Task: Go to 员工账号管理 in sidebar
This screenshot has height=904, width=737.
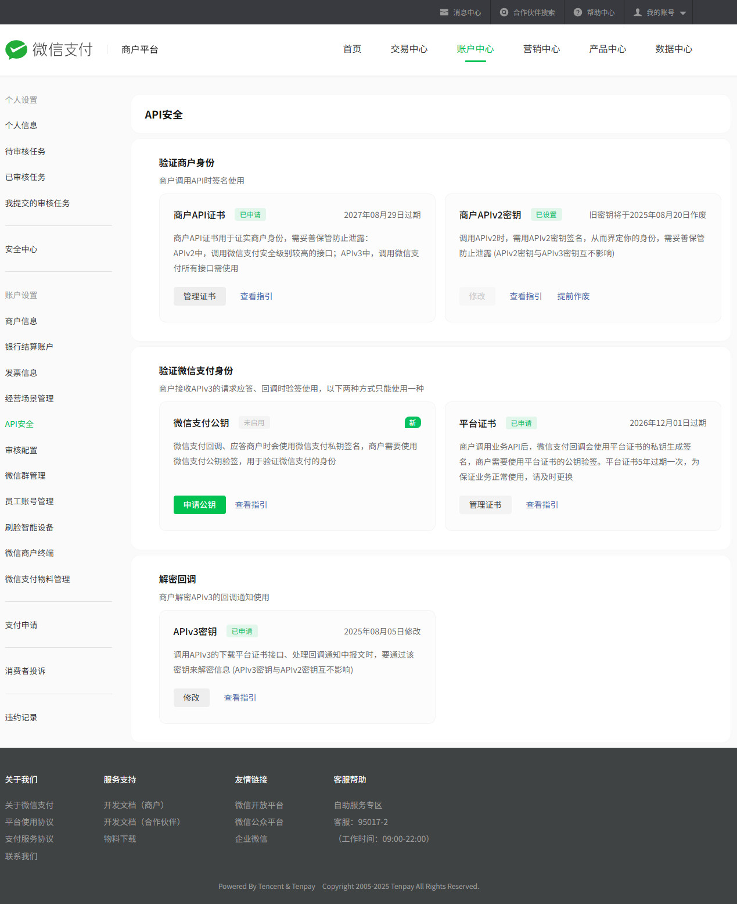Action: (x=30, y=501)
